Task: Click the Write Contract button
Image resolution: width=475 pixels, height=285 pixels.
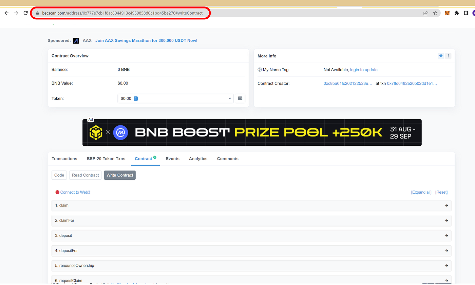Action: click(120, 175)
